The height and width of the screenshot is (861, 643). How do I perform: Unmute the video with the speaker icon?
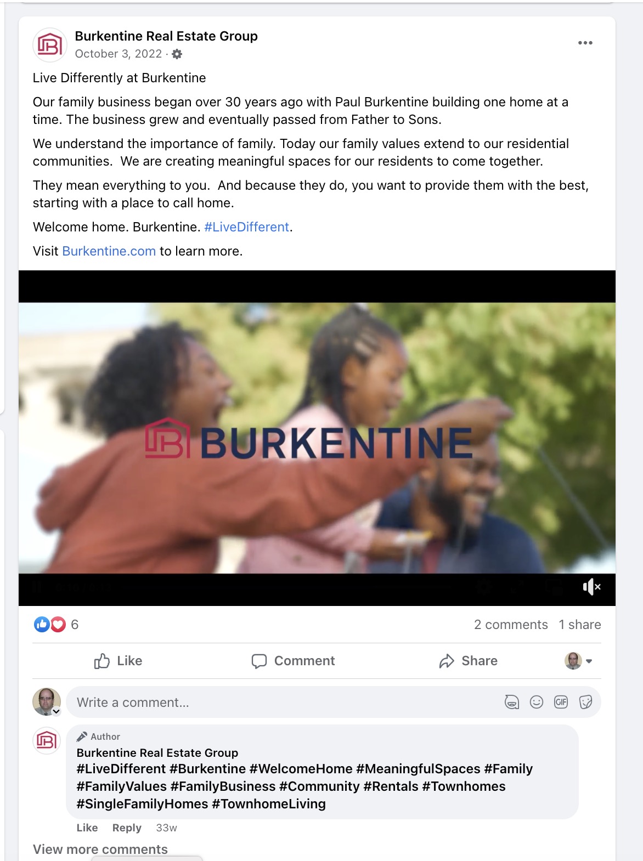[x=591, y=587]
